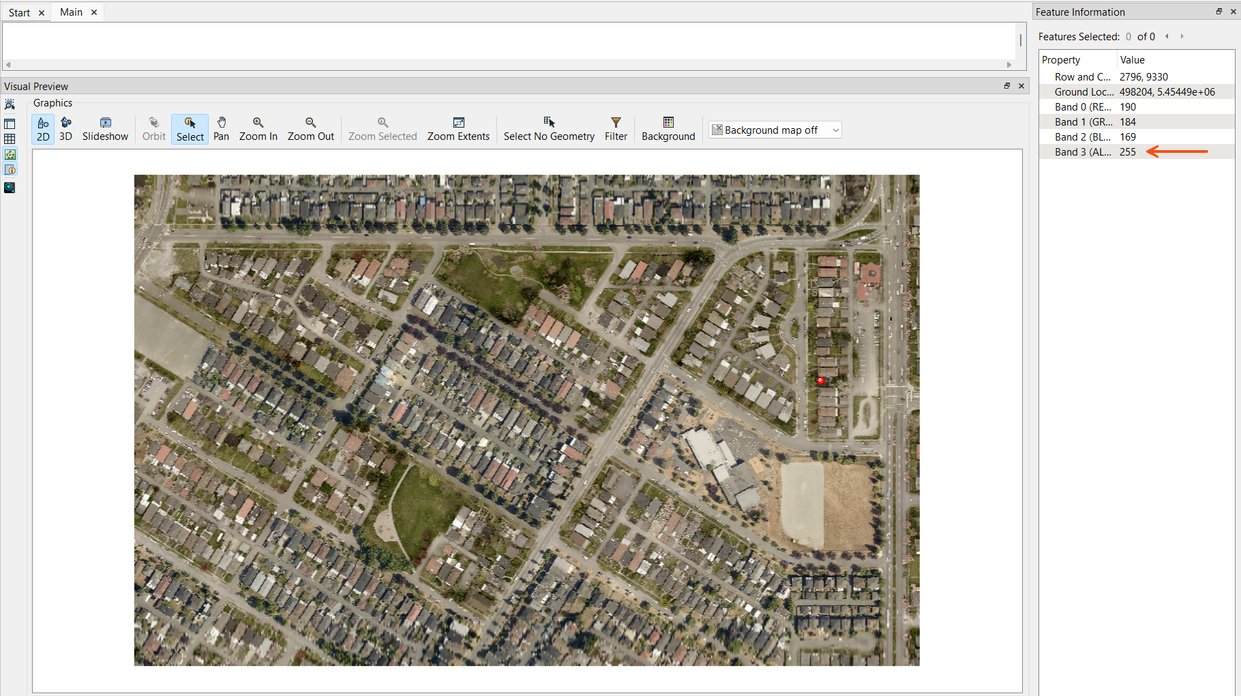Click the left arrow of horizontal scrollbar
This screenshot has height=696, width=1241.
click(x=8, y=65)
